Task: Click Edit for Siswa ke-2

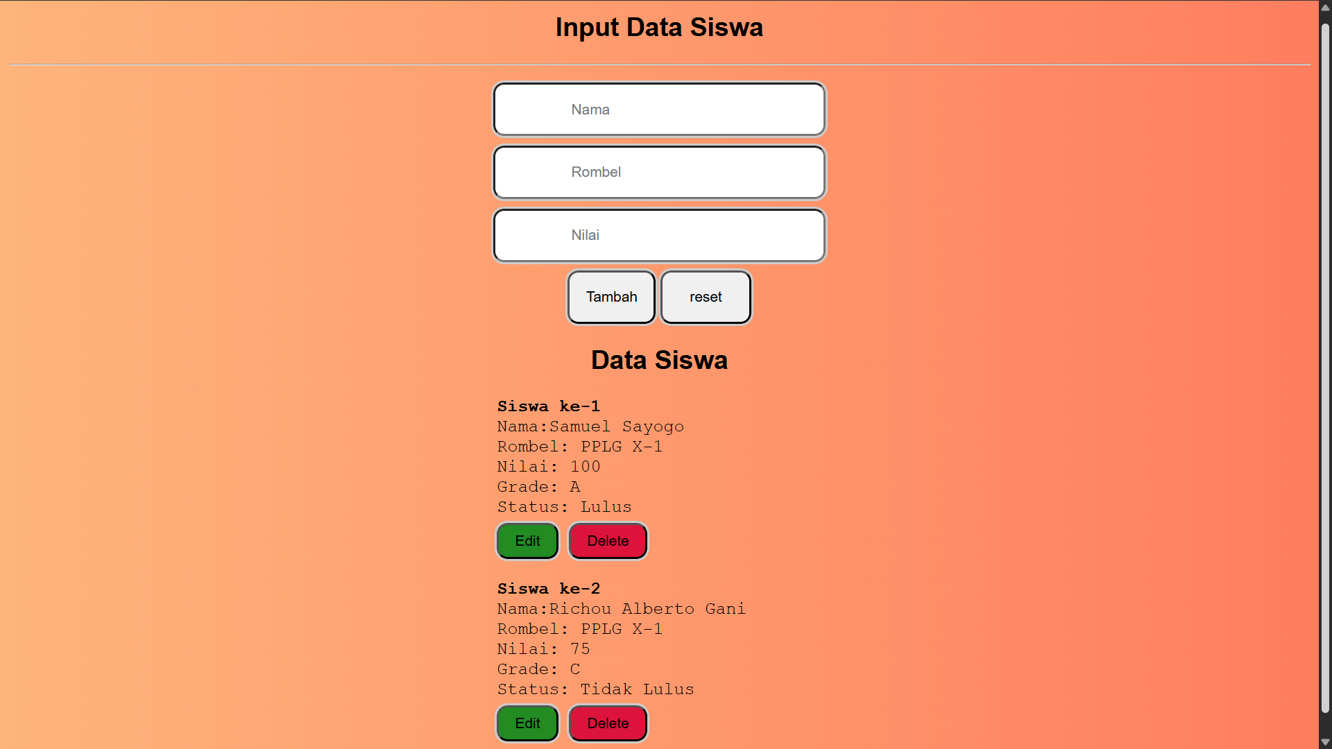Action: [x=527, y=723]
